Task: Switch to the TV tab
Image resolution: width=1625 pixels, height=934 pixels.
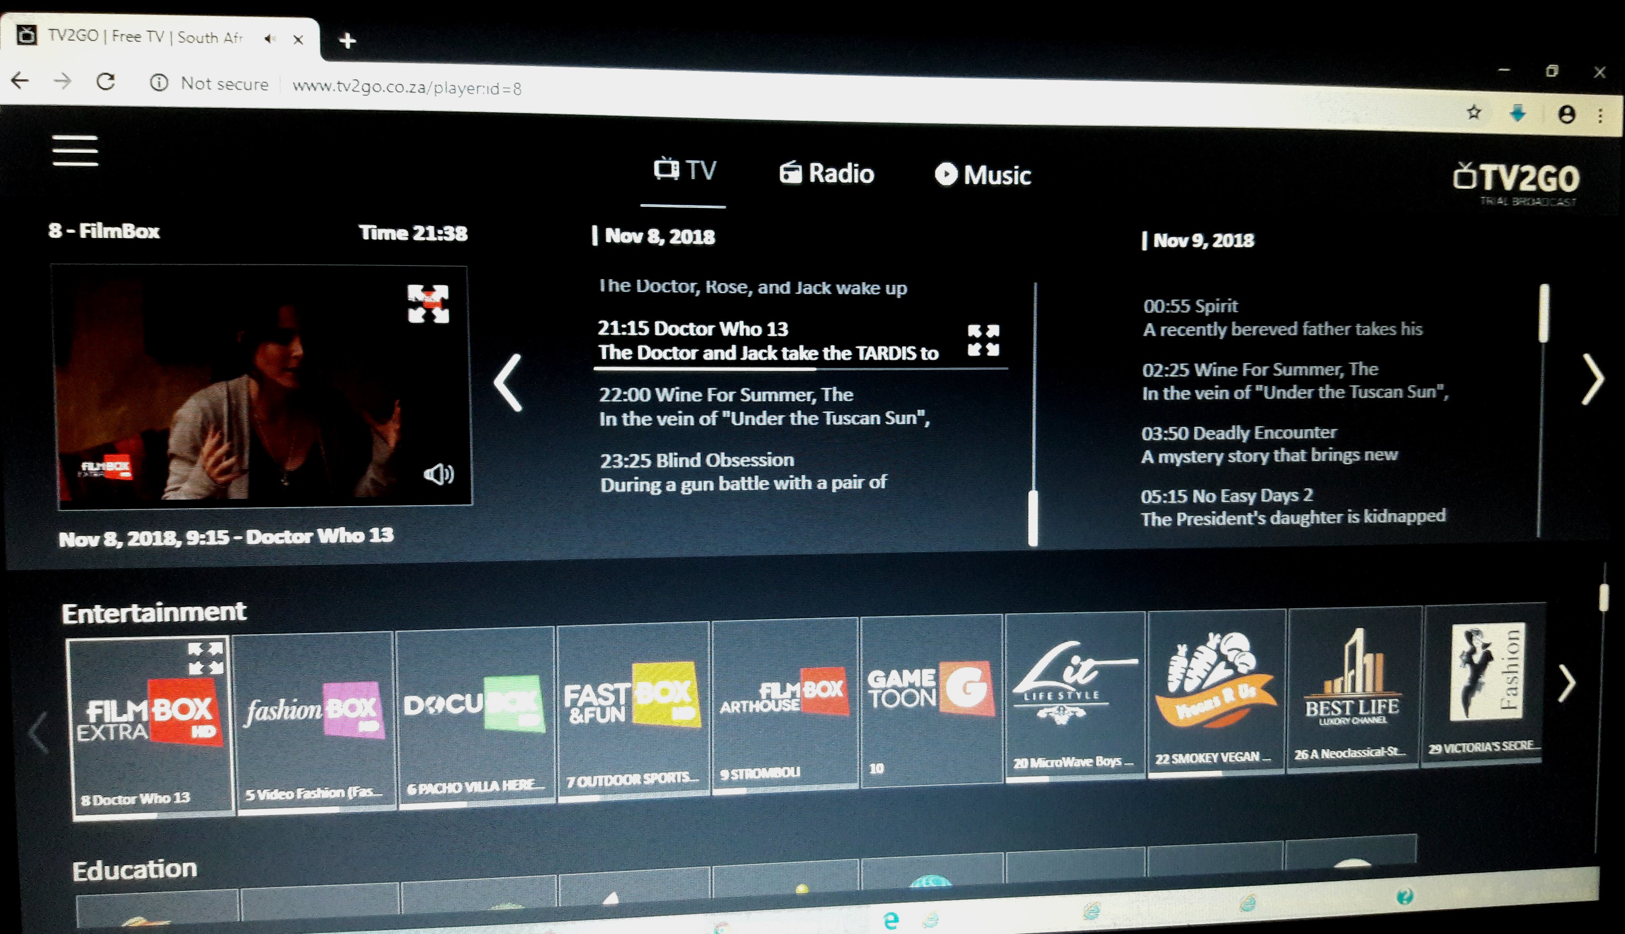Action: point(684,171)
